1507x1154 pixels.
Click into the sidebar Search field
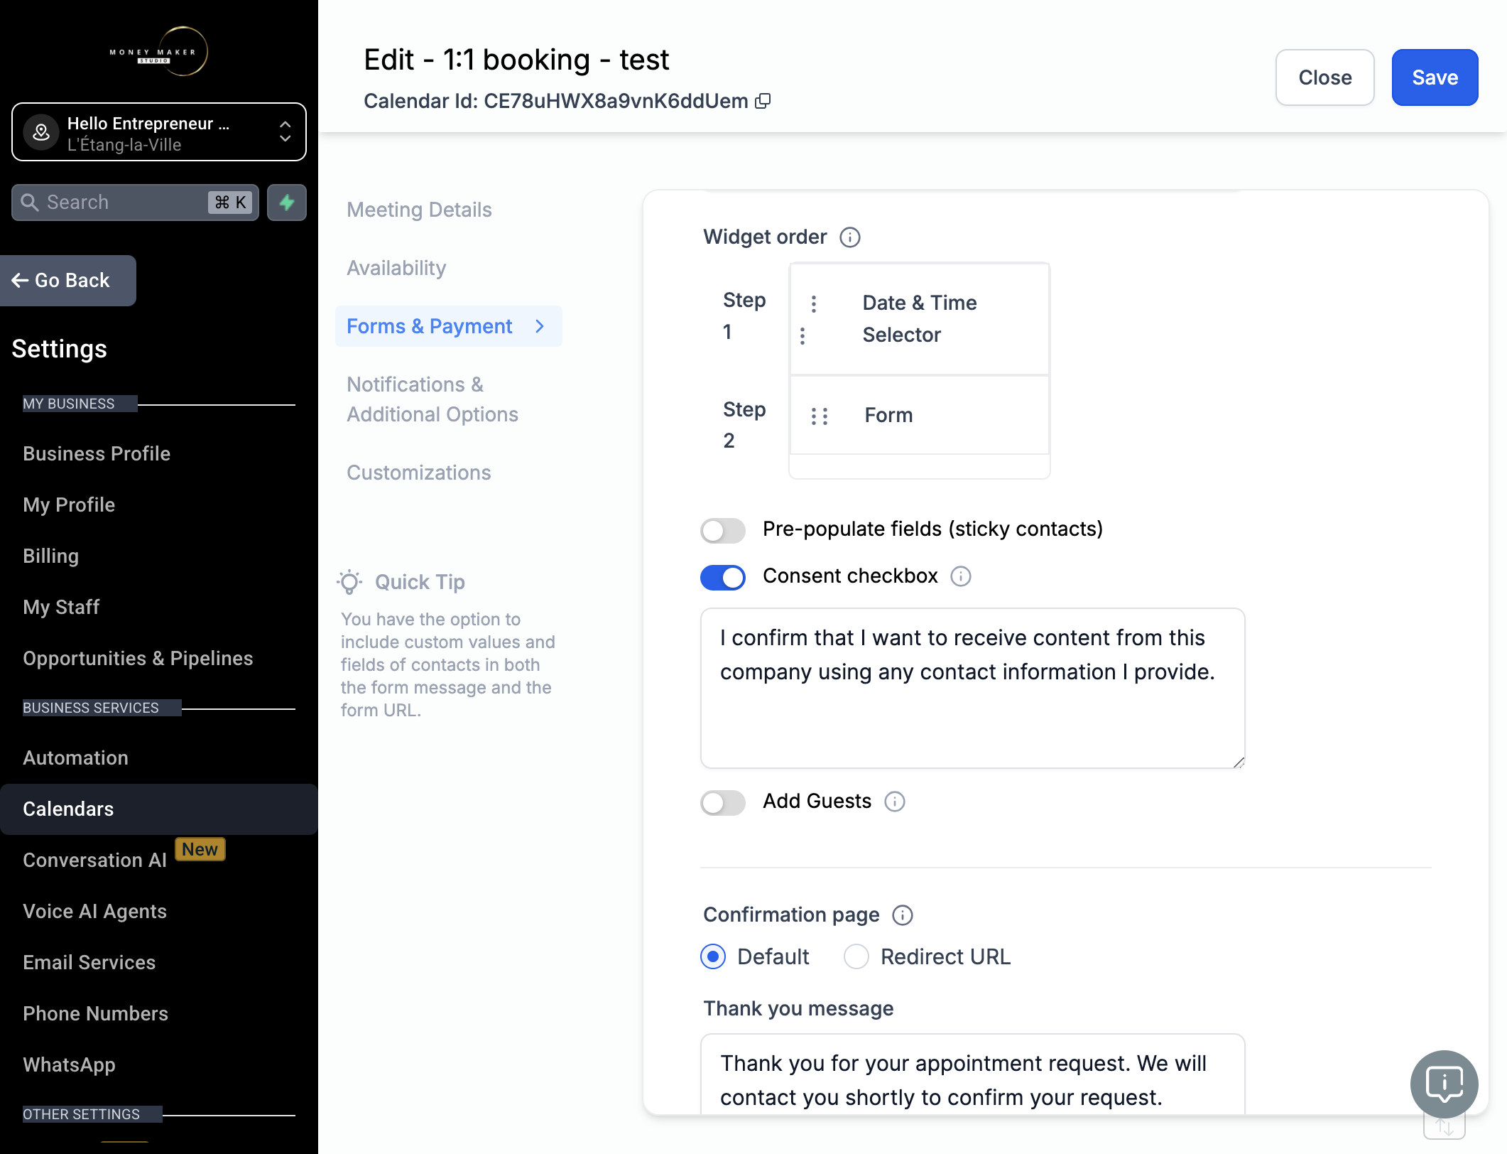click(x=135, y=203)
